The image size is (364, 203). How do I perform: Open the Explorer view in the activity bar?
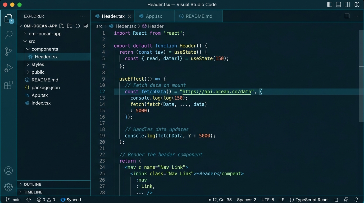pyautogui.click(x=8, y=19)
